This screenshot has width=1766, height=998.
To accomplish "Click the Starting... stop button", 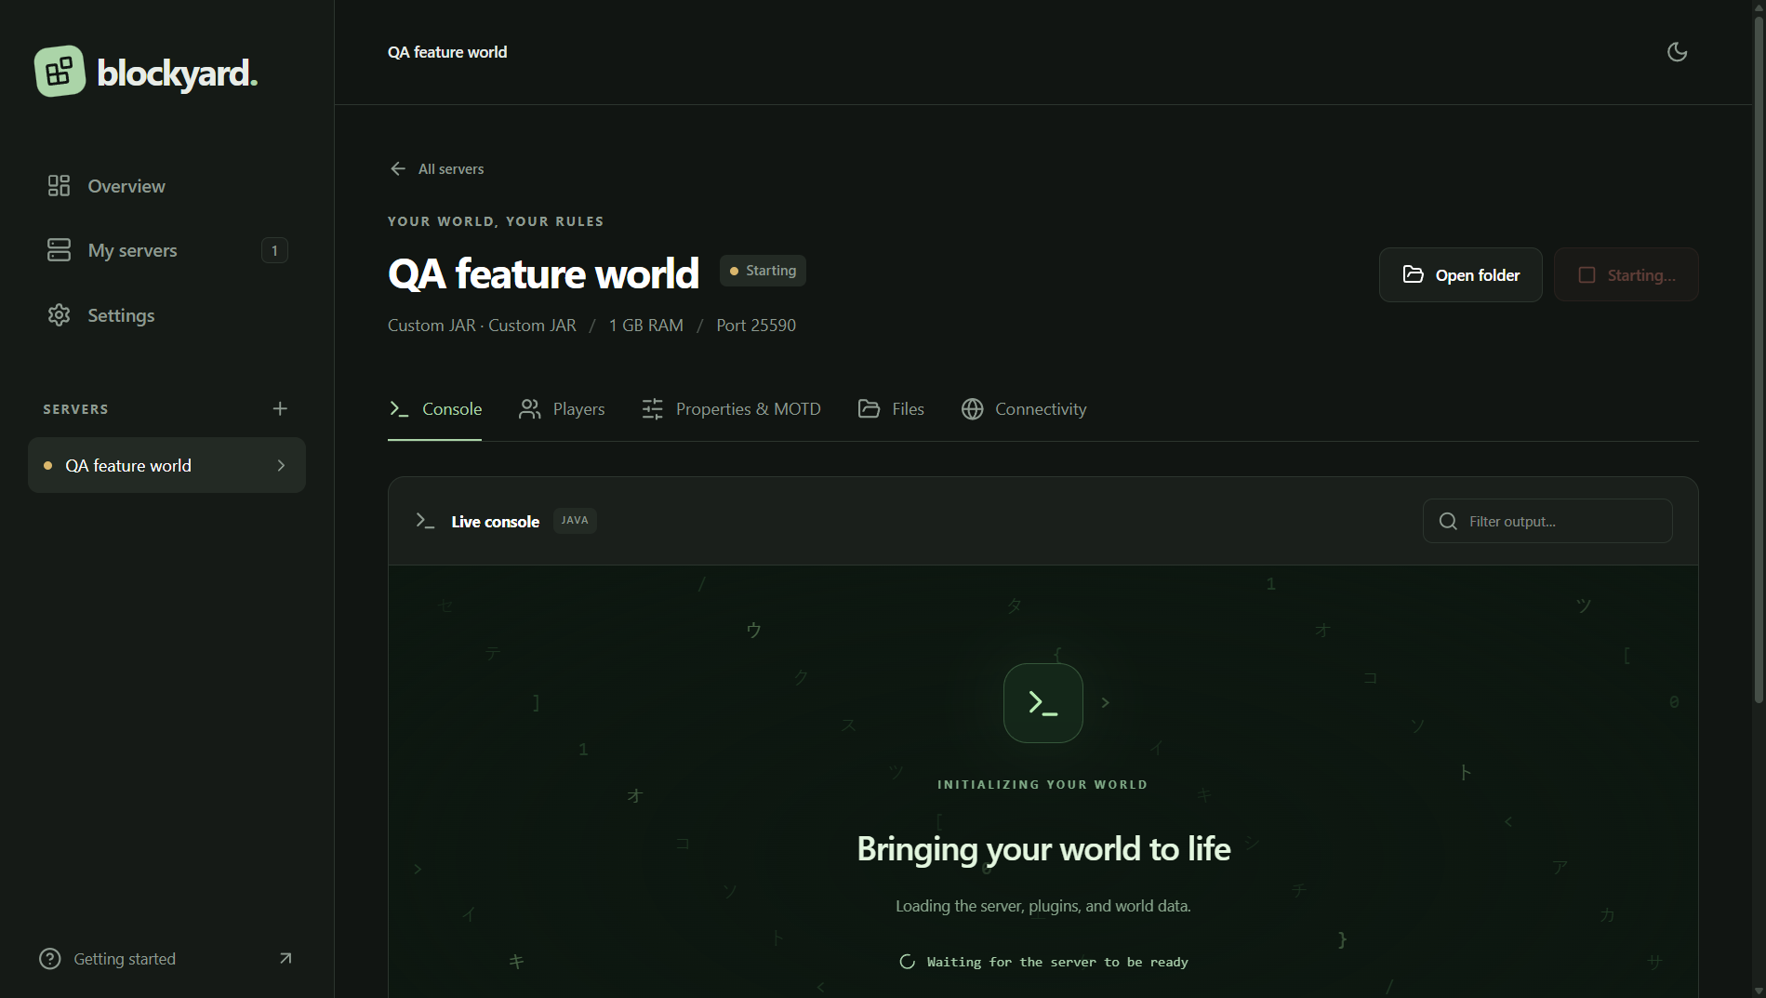I will [x=1626, y=274].
